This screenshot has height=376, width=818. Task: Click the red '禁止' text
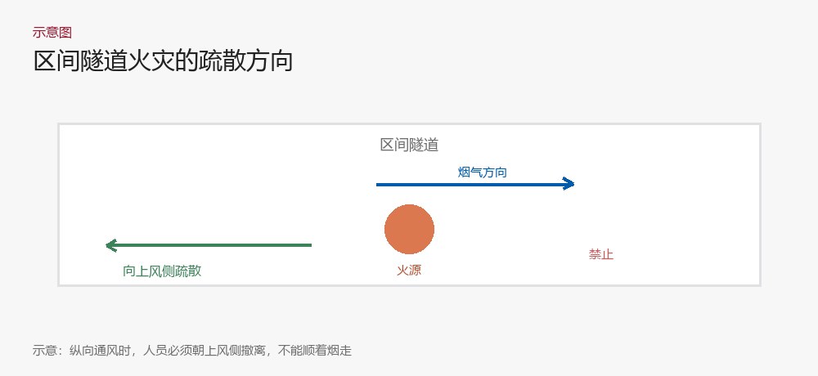601,254
